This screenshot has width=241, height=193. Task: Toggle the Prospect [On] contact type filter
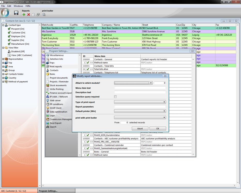pyautogui.click(x=10, y=29)
